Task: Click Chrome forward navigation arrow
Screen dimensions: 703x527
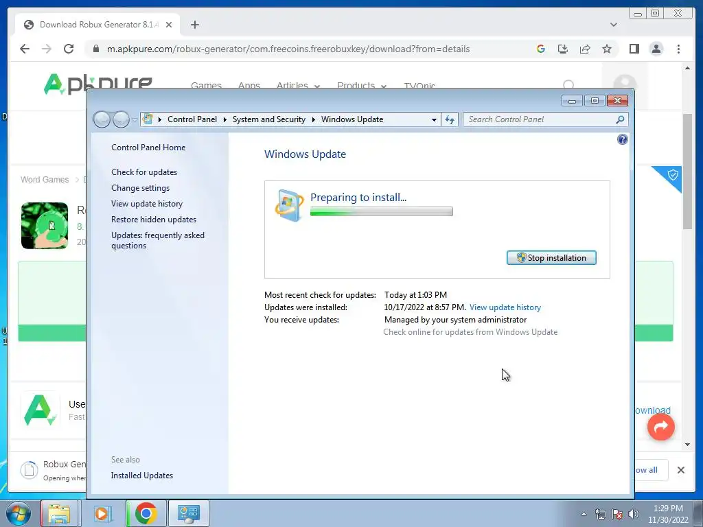Action: click(47, 49)
